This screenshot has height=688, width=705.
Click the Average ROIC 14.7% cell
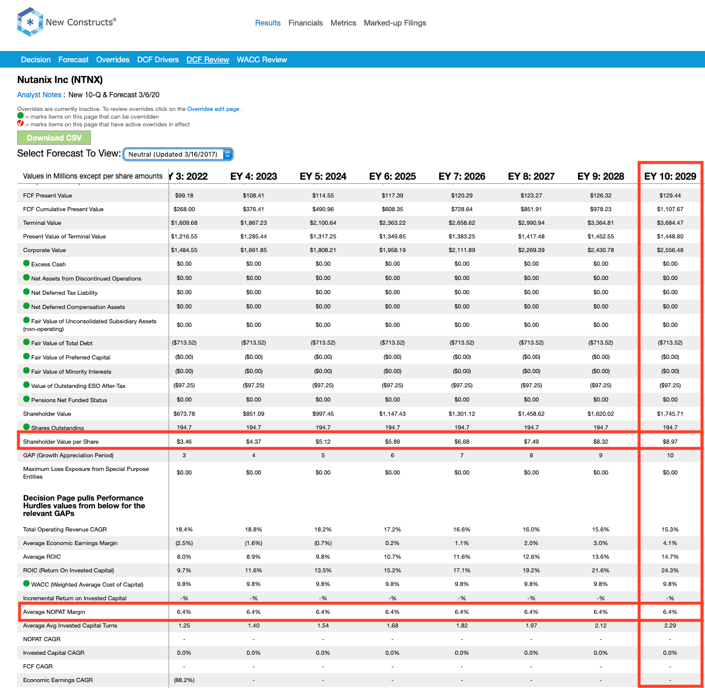coord(670,557)
